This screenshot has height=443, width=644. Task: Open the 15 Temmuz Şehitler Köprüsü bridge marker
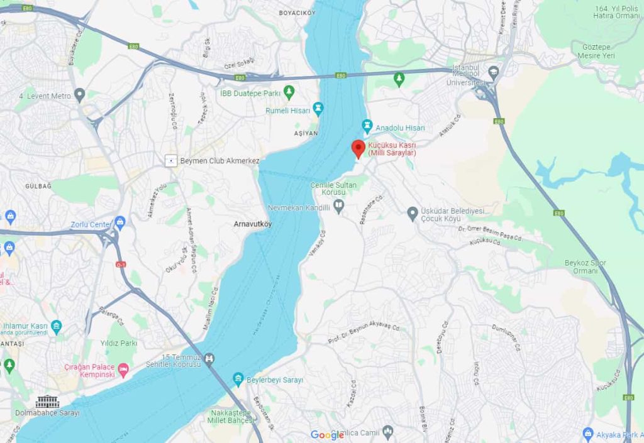pyautogui.click(x=209, y=359)
